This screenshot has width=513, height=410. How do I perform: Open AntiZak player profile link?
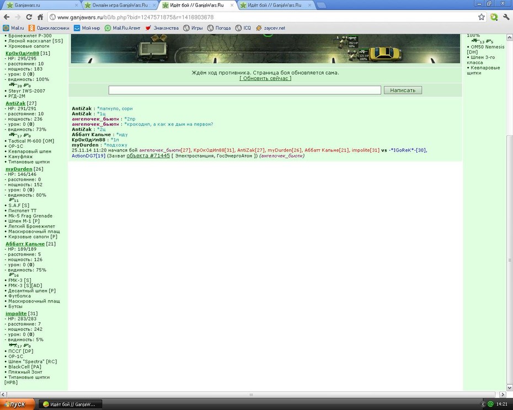tap(15, 103)
